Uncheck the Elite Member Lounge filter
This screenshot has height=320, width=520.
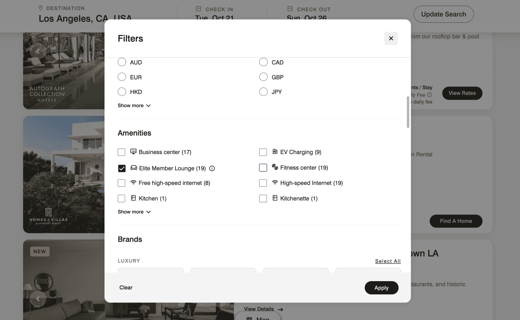click(122, 168)
